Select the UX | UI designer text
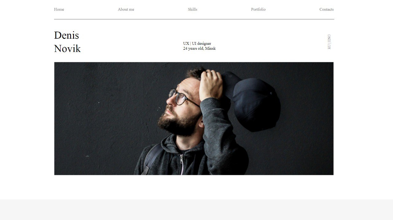This screenshot has width=393, height=220. point(197,44)
